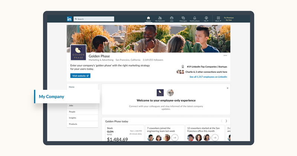Click the +9 San Francisco coworkers badge

[x=215, y=137]
